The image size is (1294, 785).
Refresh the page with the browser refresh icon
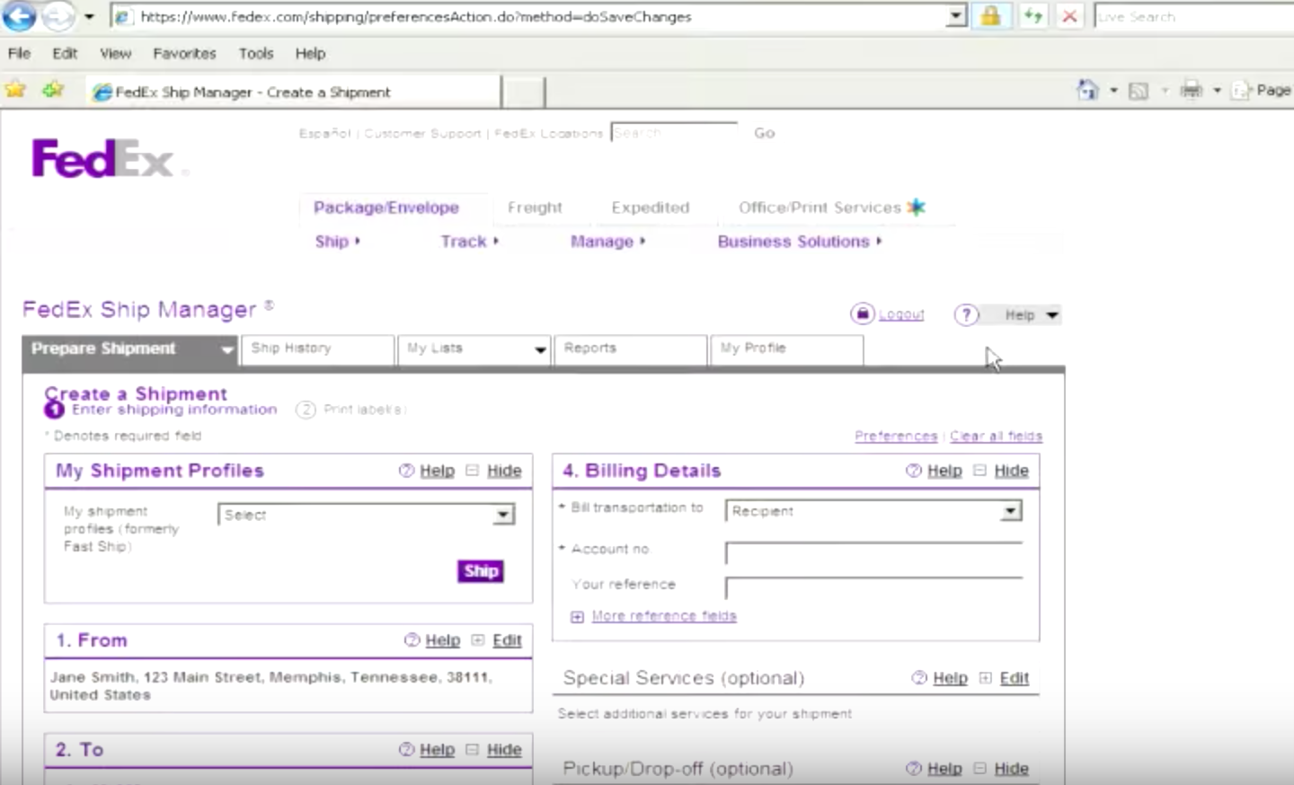point(1033,15)
